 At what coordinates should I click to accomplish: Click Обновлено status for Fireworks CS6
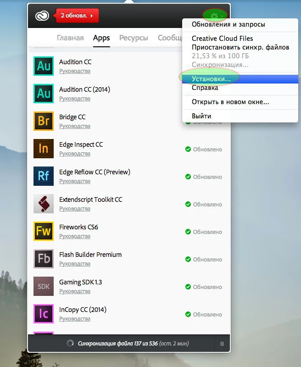[204, 232]
